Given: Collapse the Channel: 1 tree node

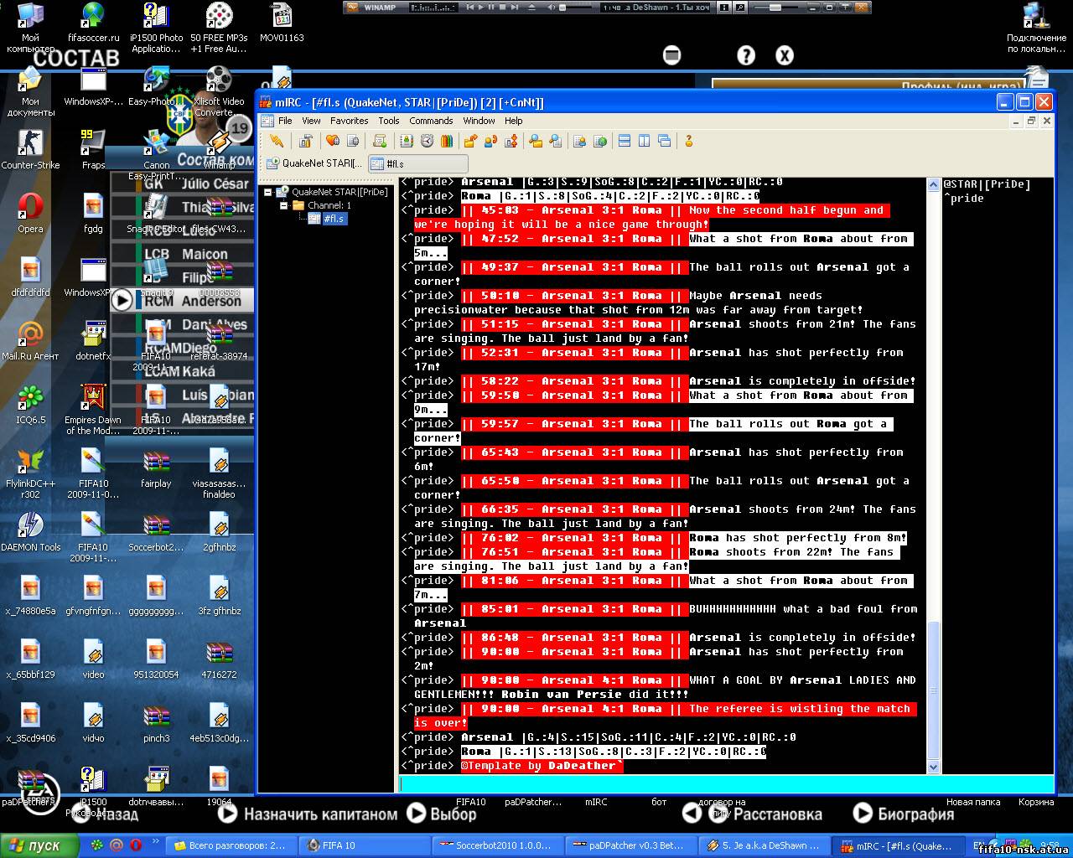Looking at the screenshot, I should click(283, 205).
